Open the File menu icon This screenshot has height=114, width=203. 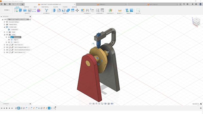pos(5,4)
